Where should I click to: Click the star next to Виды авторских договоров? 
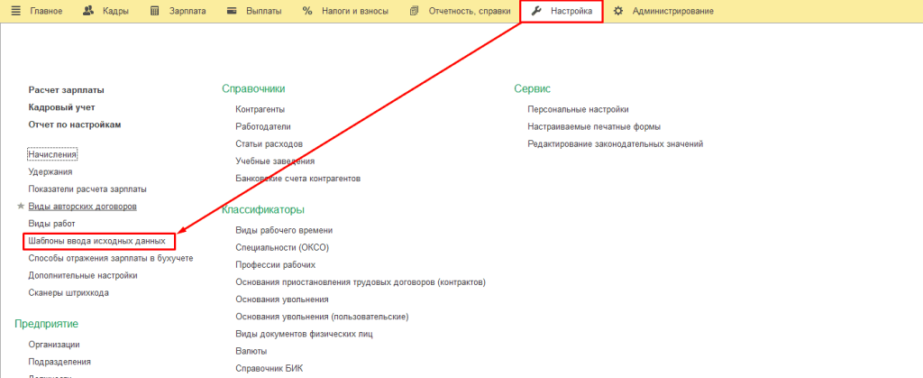(20, 207)
